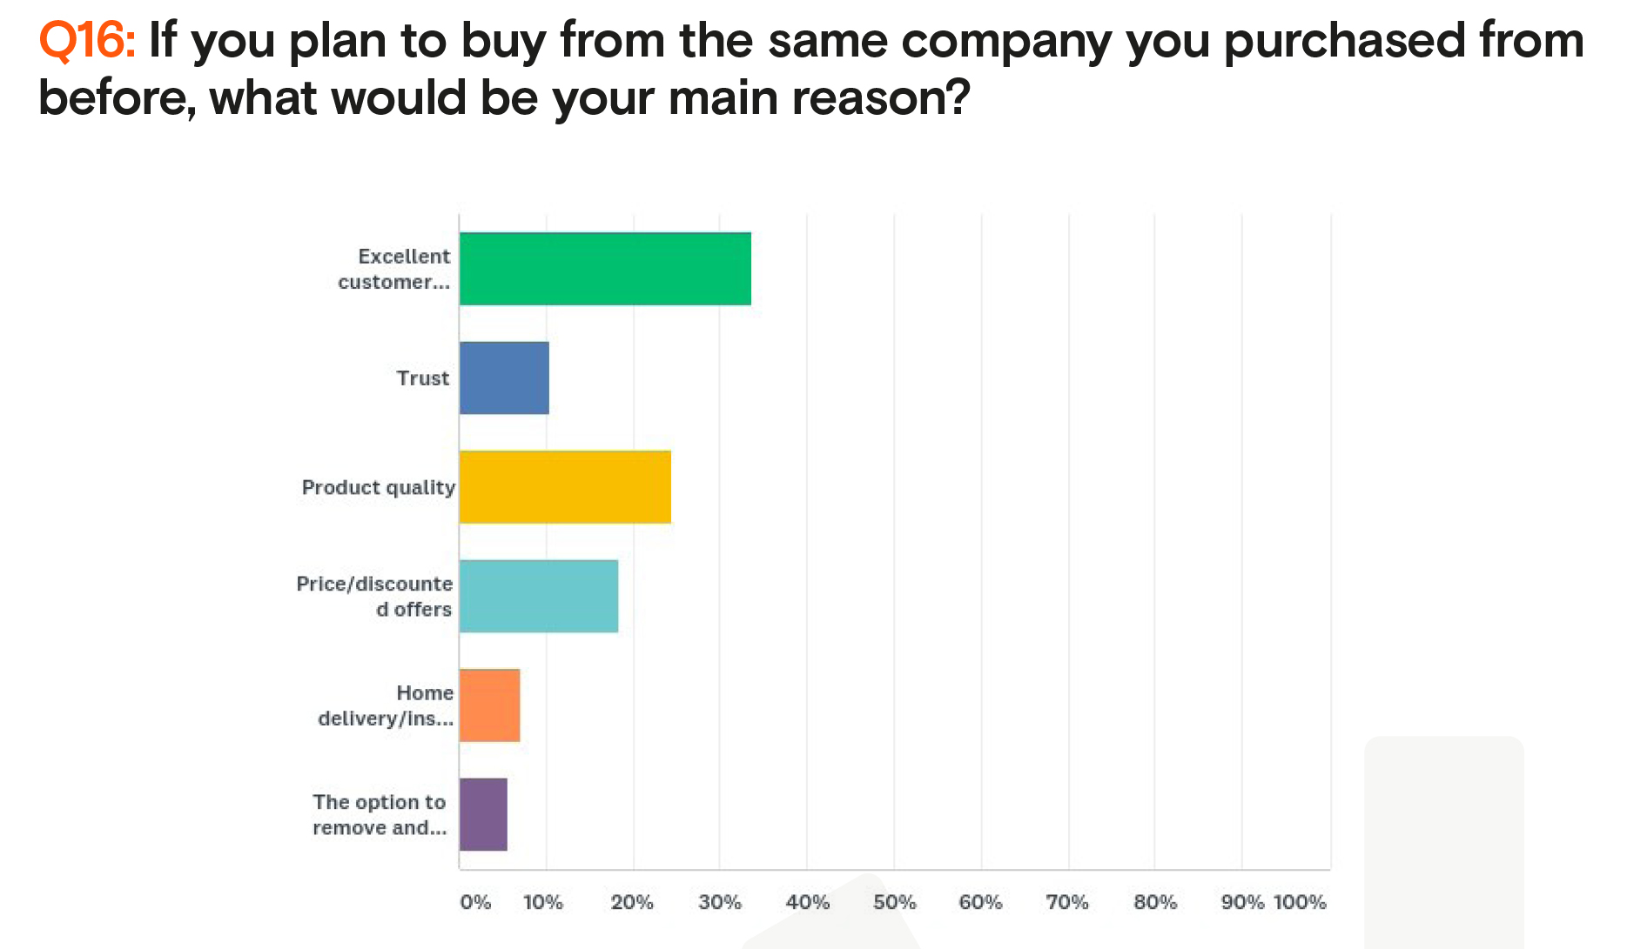Click the orange Q16: question number

click(87, 40)
